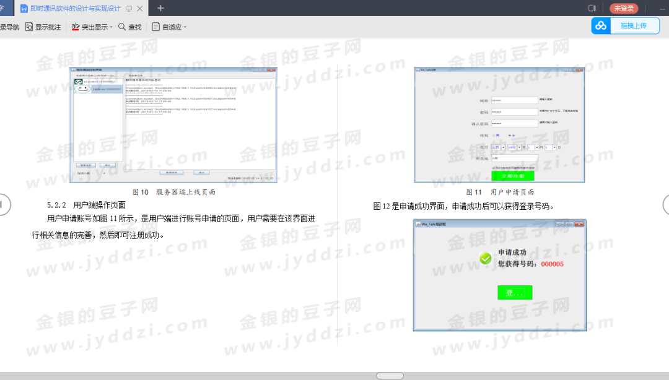Screen dimensions: 669x380
Task: Click the 目录导航 navigation item
Action: click(x=9, y=27)
